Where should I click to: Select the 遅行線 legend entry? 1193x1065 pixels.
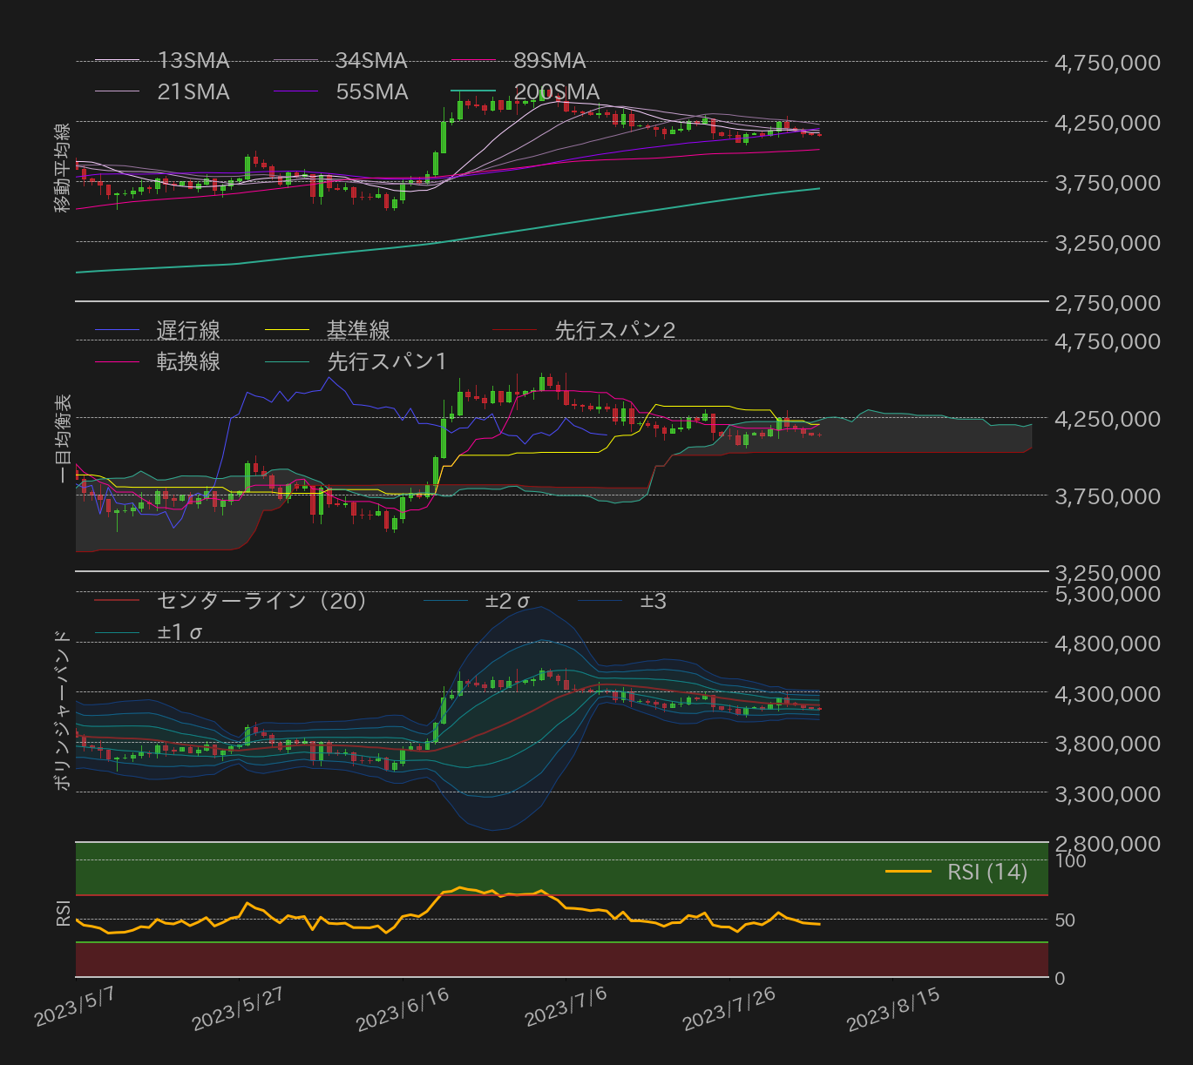pos(188,331)
